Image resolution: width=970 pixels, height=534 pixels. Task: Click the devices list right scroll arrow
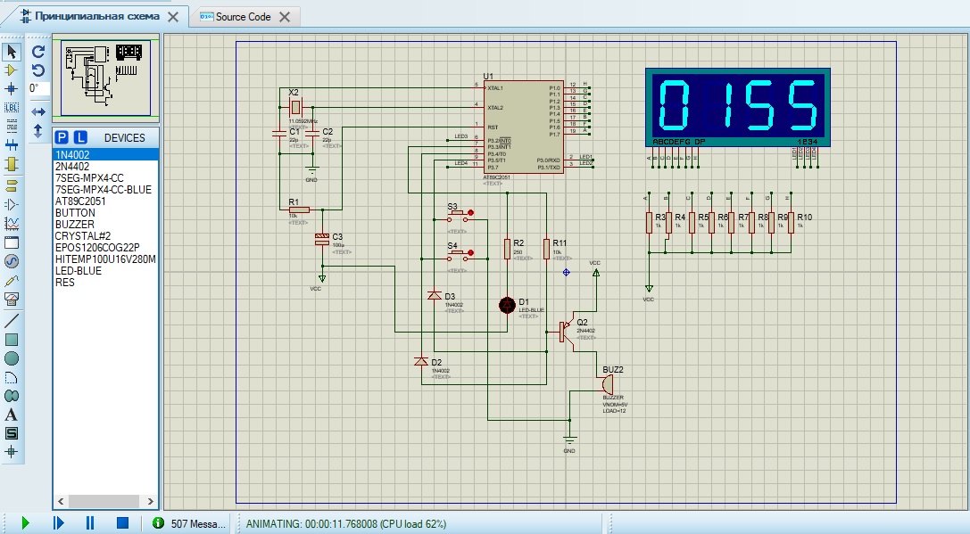(x=150, y=501)
